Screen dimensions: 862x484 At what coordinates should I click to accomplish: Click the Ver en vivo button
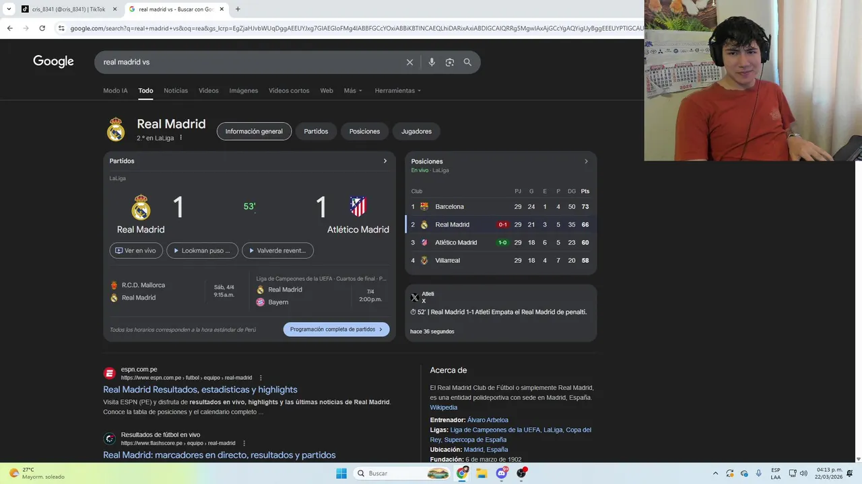click(x=136, y=251)
